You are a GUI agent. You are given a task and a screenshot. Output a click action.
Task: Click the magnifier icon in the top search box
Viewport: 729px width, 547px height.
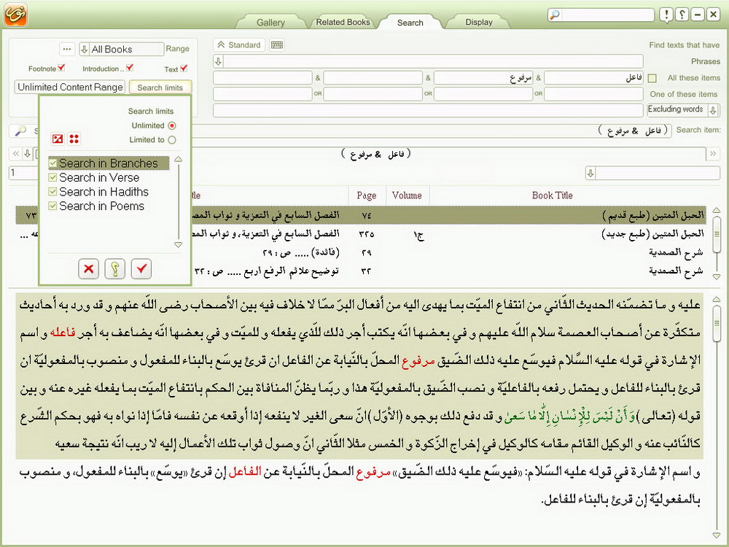coord(555,15)
